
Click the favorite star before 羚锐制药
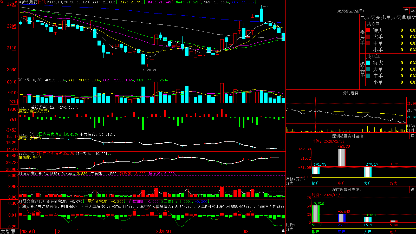coord(20,2)
